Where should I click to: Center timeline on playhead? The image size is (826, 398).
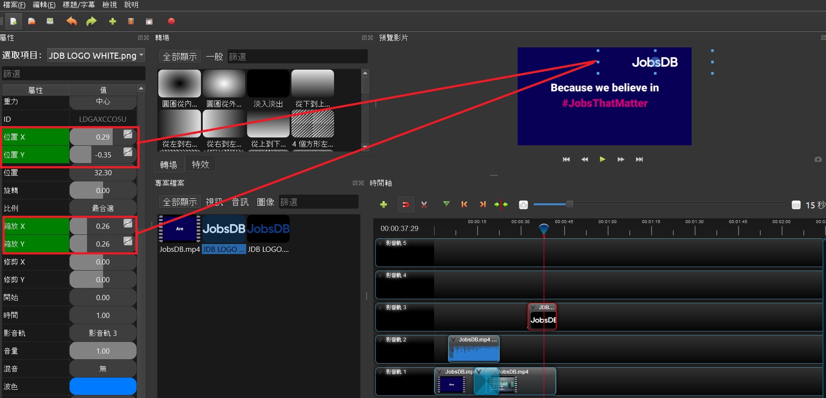click(501, 204)
